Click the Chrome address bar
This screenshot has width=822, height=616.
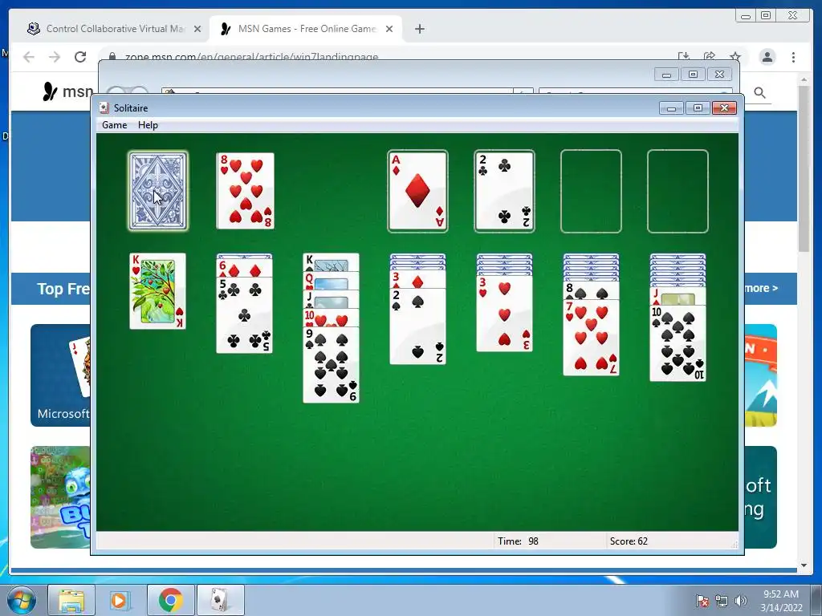388,57
